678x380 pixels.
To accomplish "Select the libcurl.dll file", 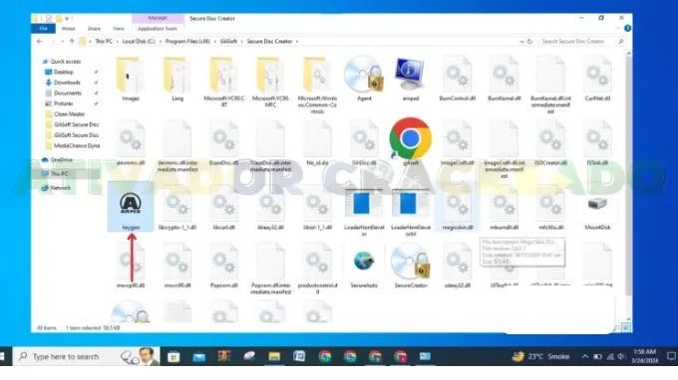I will [224, 208].
